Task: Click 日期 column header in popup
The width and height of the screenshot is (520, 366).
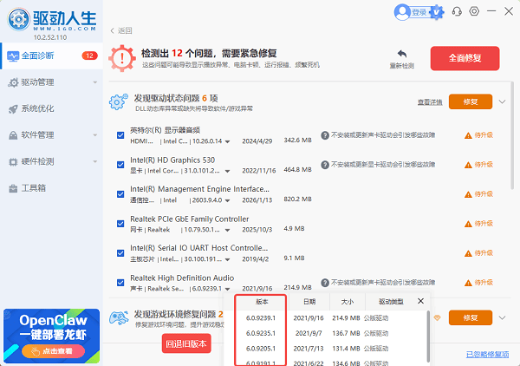Action: tap(309, 302)
